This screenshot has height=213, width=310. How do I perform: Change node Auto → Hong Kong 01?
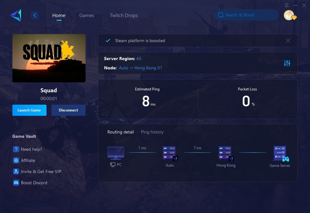(140, 68)
